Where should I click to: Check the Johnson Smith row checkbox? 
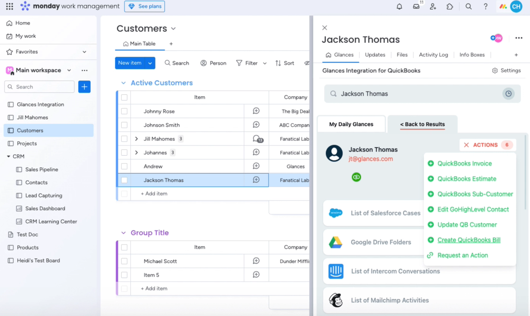(x=124, y=125)
